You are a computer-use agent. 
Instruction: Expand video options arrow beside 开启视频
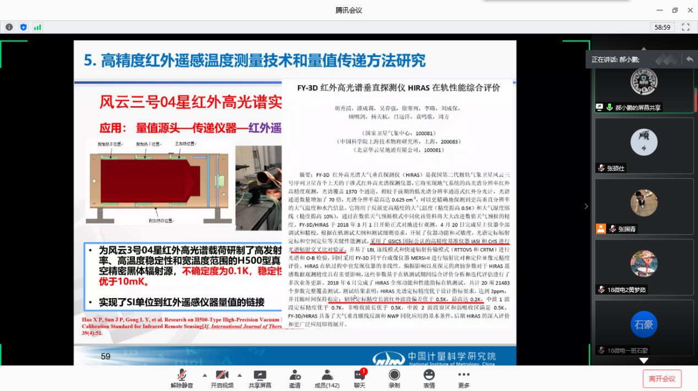click(x=239, y=376)
